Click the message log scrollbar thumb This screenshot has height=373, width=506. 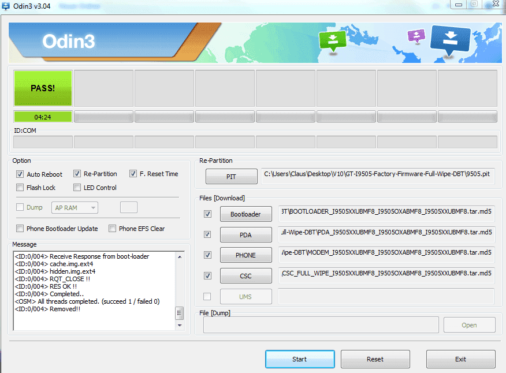(x=180, y=313)
